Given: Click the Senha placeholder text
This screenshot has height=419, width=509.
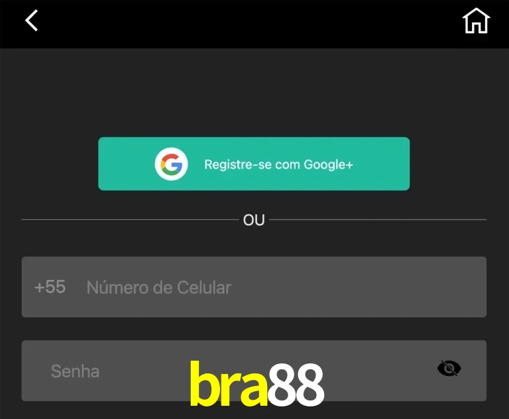Looking at the screenshot, I should click(x=75, y=371).
